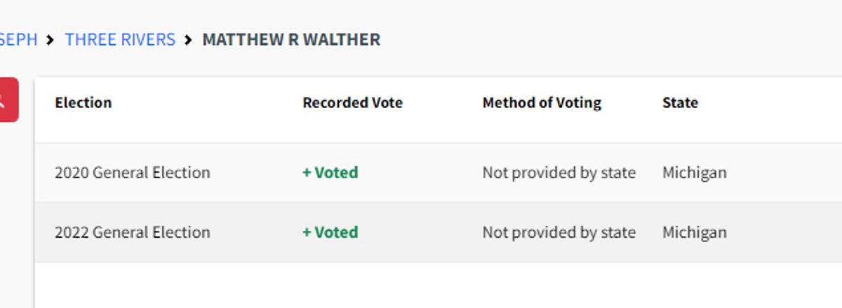Open the THREE RIVERS breadcrumb link

pyautogui.click(x=120, y=39)
